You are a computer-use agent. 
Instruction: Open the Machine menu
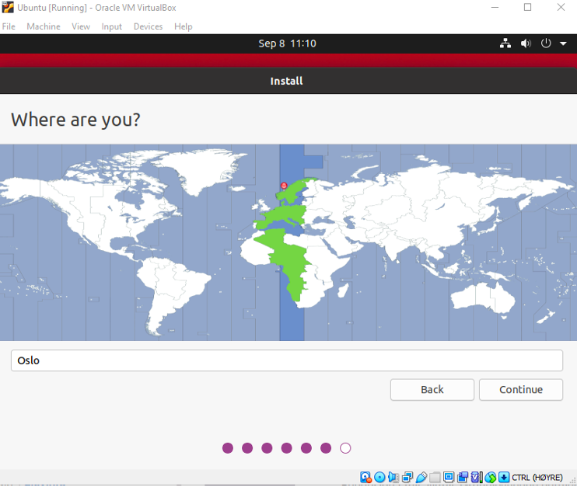click(44, 26)
